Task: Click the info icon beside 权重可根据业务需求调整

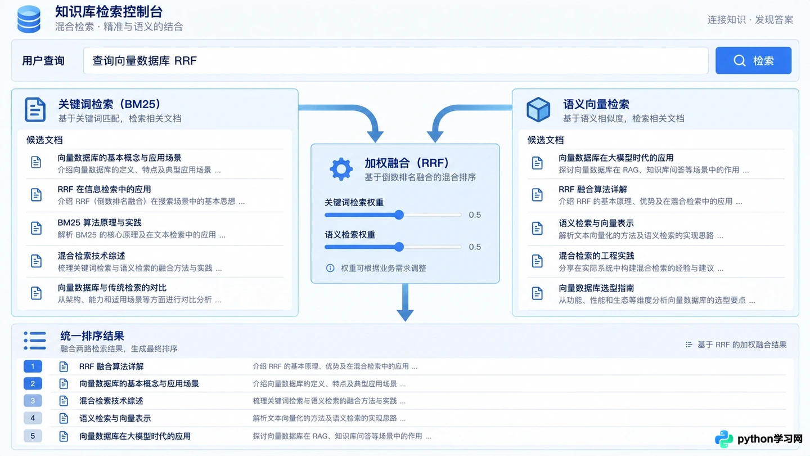Action: (330, 268)
